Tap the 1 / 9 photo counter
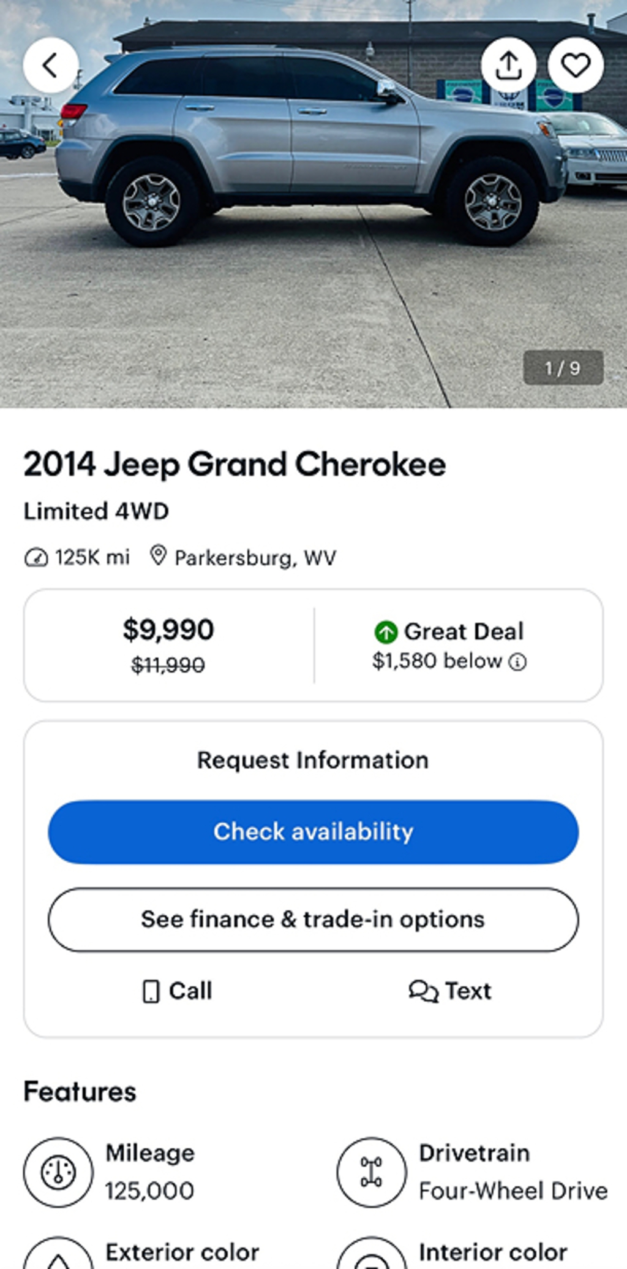Viewport: 627px width, 1269px height. point(563,368)
